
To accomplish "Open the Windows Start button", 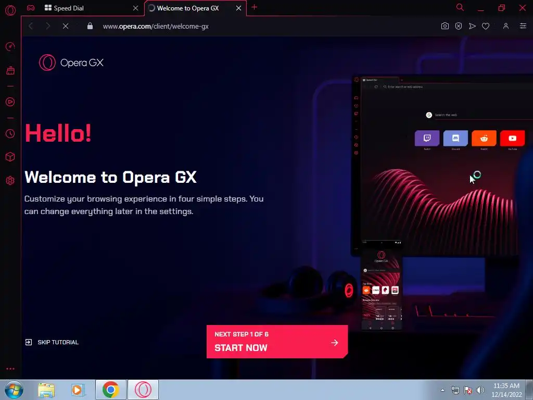I will coord(14,390).
